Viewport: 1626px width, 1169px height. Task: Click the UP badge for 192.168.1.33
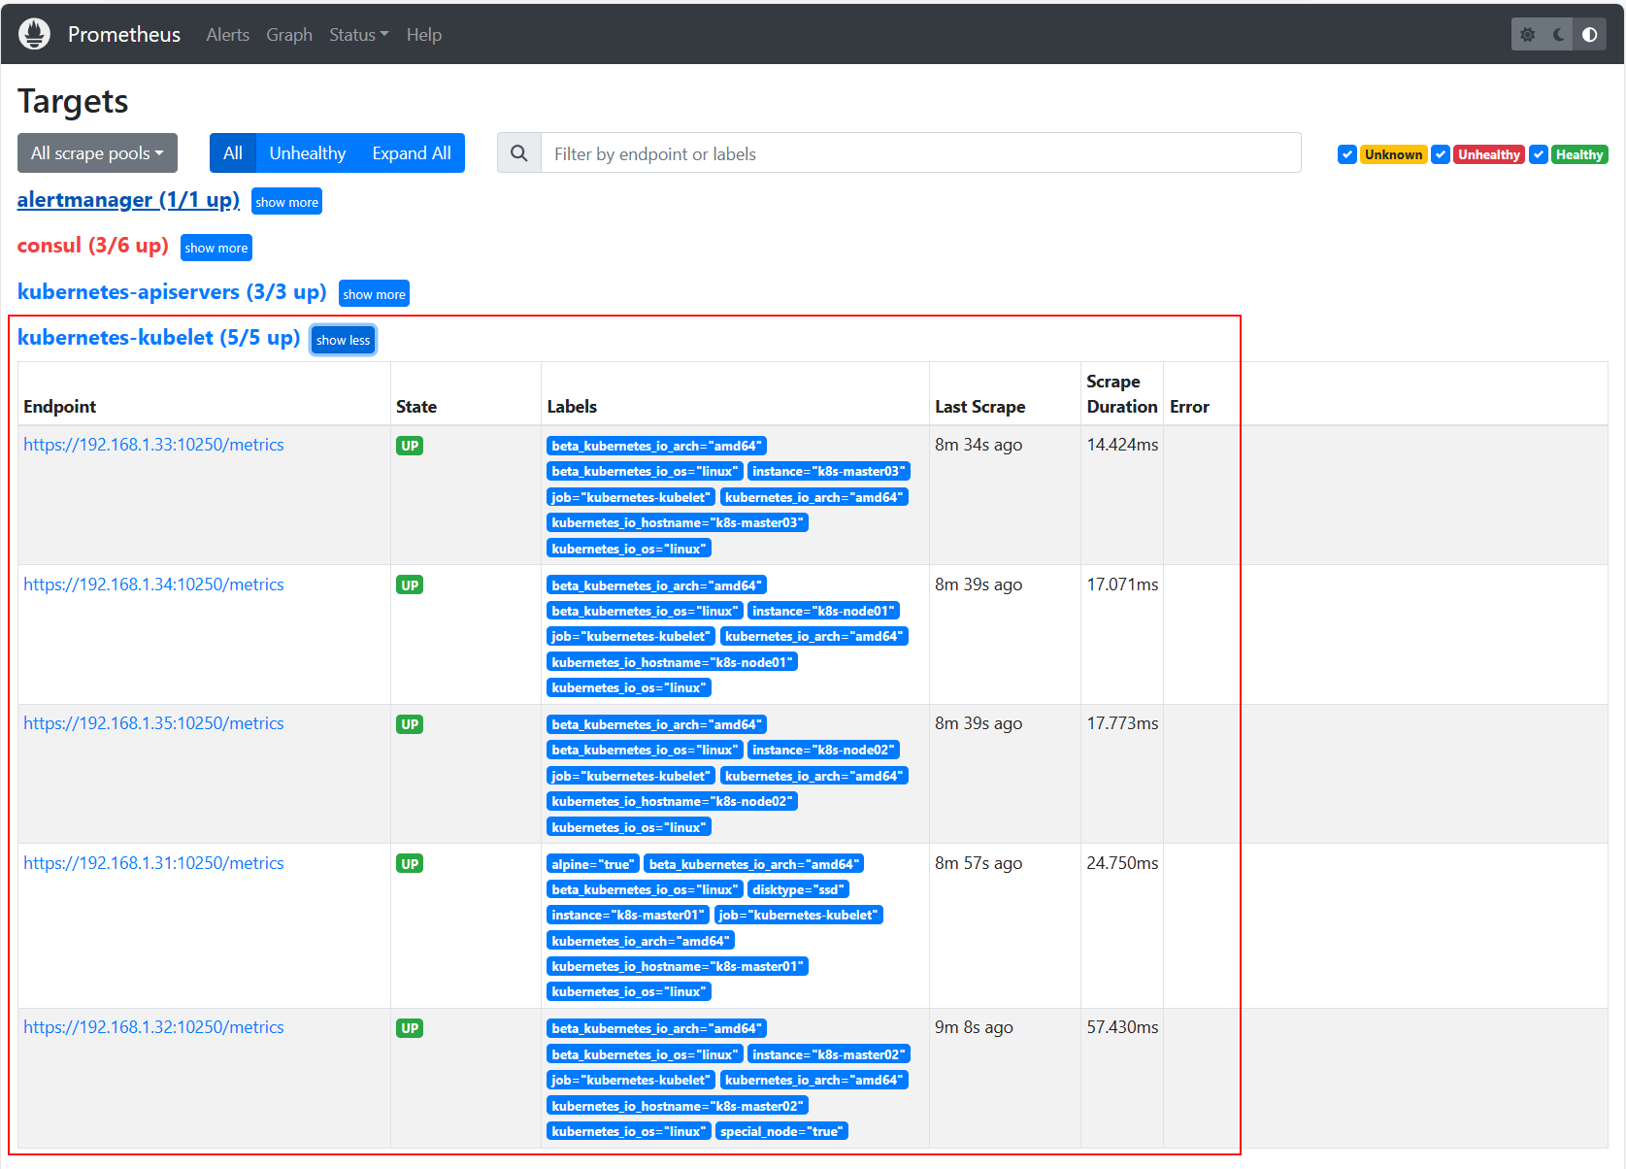[410, 446]
